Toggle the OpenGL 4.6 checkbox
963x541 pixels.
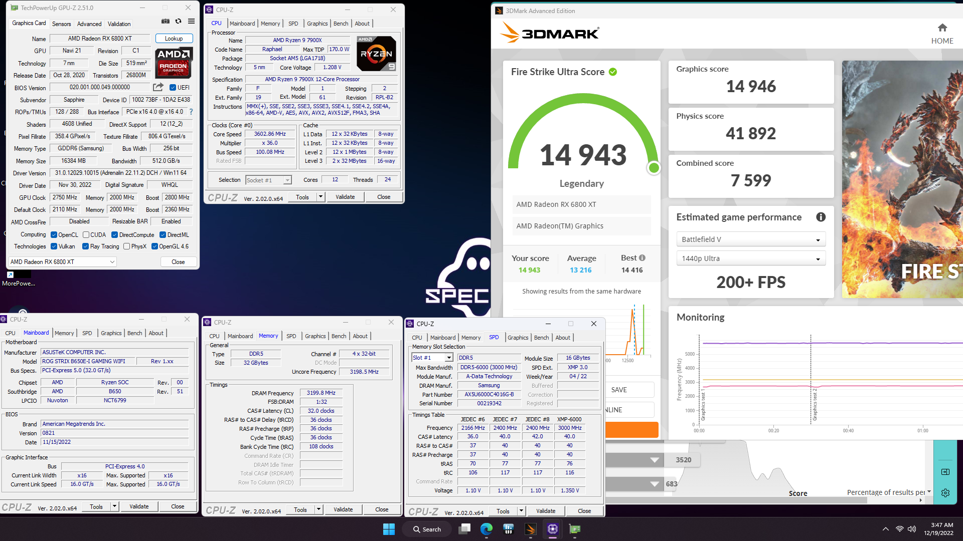pos(154,246)
